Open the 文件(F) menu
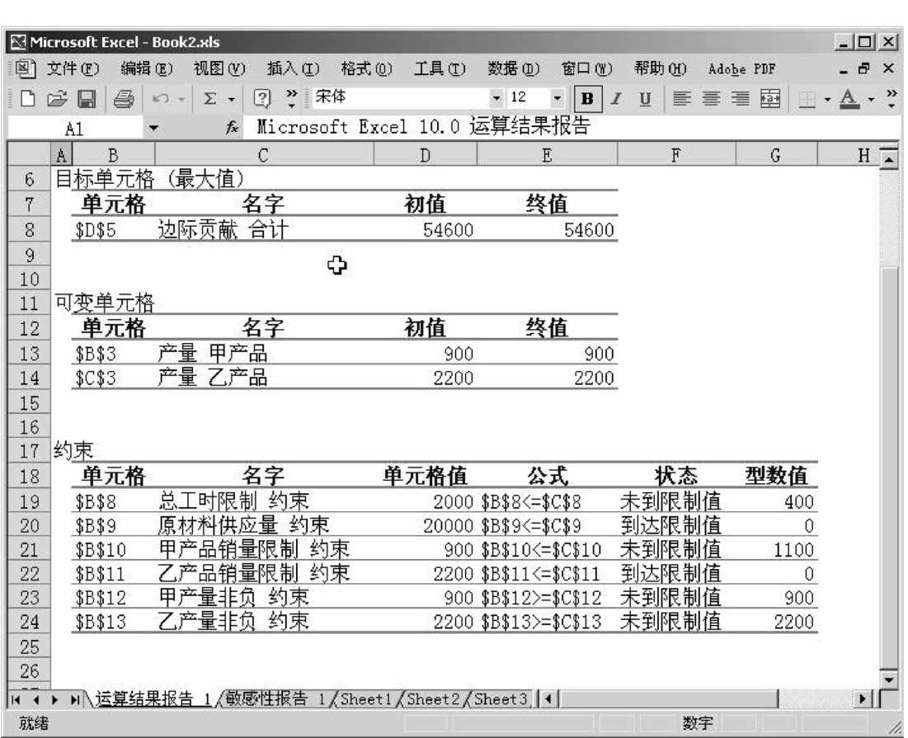The image size is (908, 738). point(73,69)
